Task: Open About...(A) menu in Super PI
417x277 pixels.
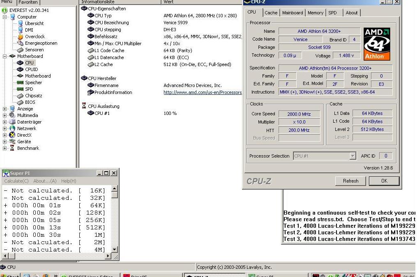Action: (x=45, y=181)
